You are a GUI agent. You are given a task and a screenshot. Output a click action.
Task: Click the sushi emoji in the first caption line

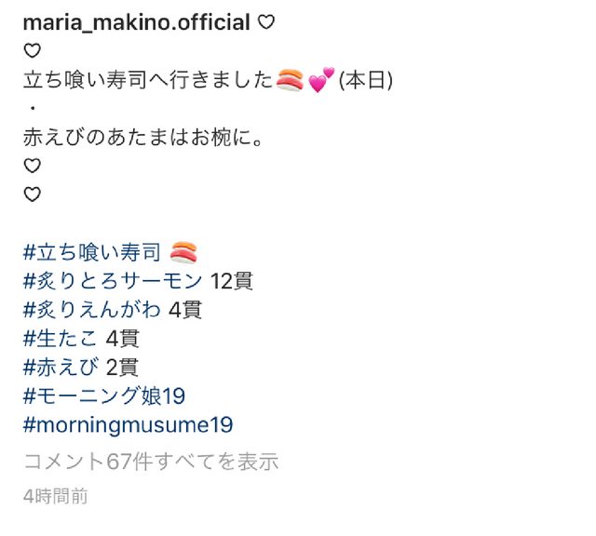point(290,80)
